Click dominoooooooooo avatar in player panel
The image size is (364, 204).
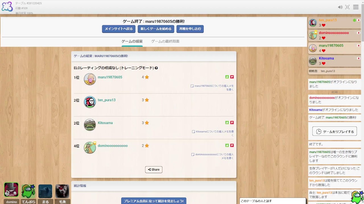[x=313, y=35]
